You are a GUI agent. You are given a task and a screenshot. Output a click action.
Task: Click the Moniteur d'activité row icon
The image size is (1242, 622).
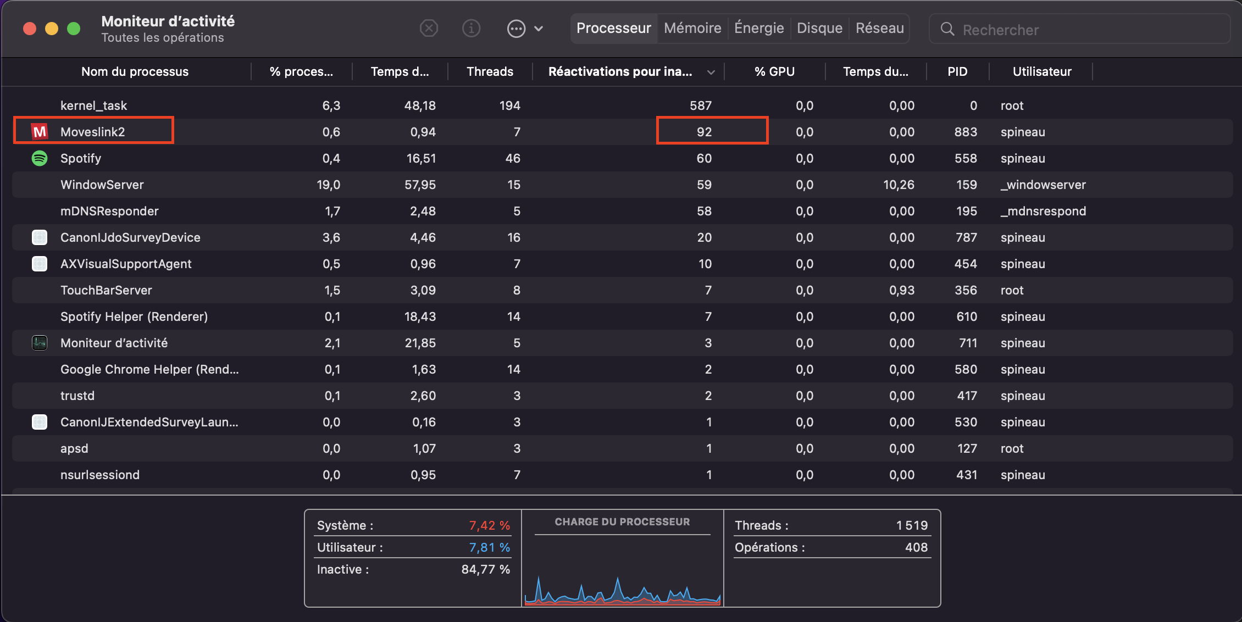[x=40, y=343]
